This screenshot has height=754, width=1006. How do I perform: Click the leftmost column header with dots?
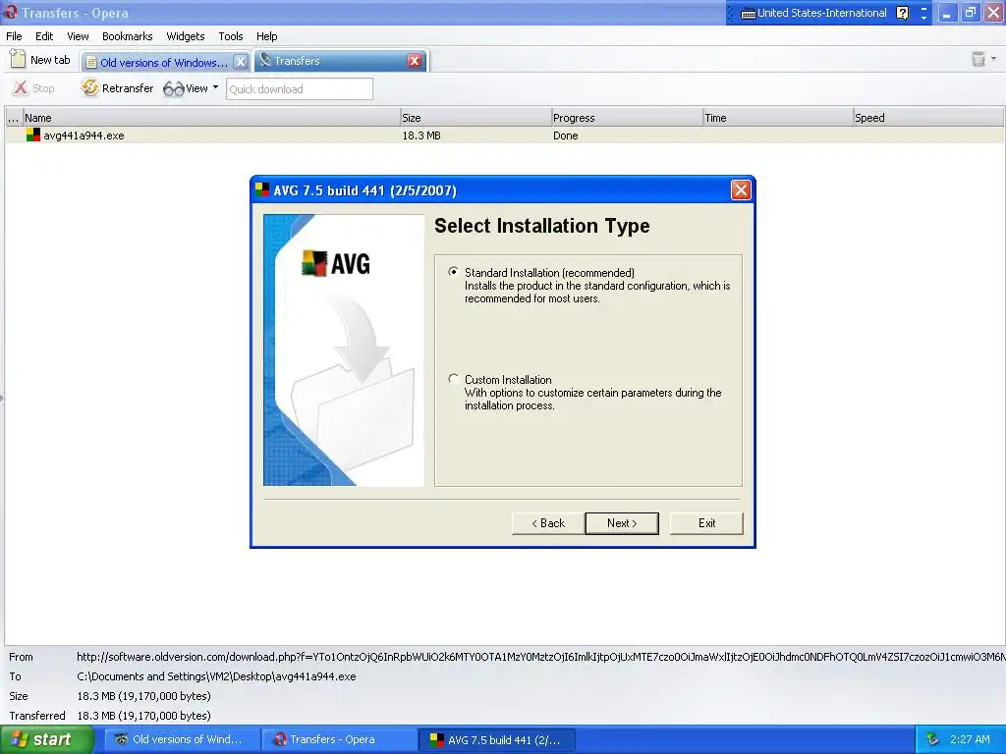pyautogui.click(x=14, y=118)
